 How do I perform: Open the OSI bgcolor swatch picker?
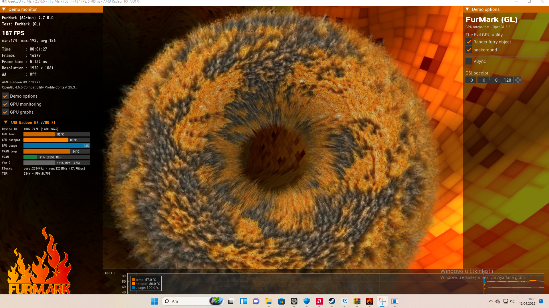(518, 80)
